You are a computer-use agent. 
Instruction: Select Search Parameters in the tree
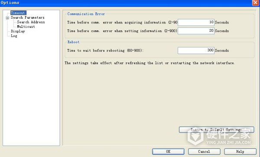(28, 17)
